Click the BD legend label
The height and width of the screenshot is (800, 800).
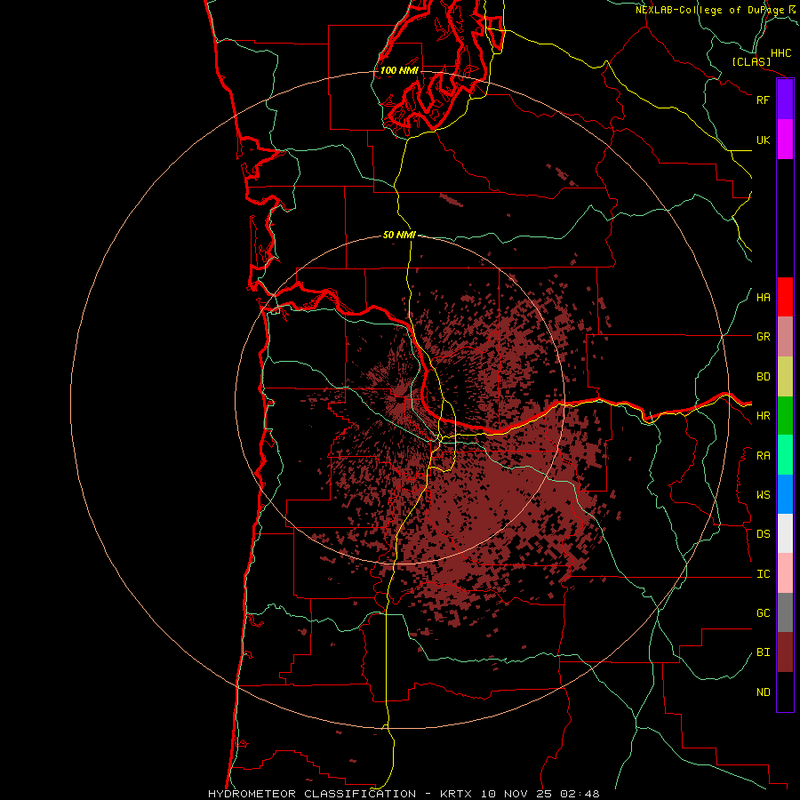763,377
